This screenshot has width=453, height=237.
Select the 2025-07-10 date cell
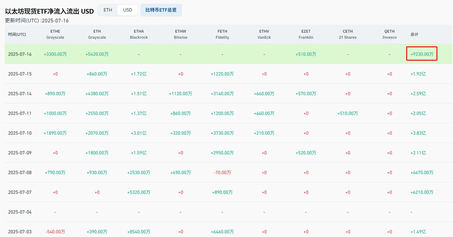click(20, 133)
